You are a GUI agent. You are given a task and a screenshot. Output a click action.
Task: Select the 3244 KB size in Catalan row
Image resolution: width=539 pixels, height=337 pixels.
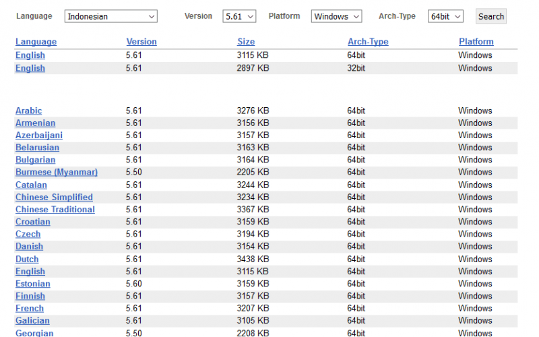click(x=253, y=185)
